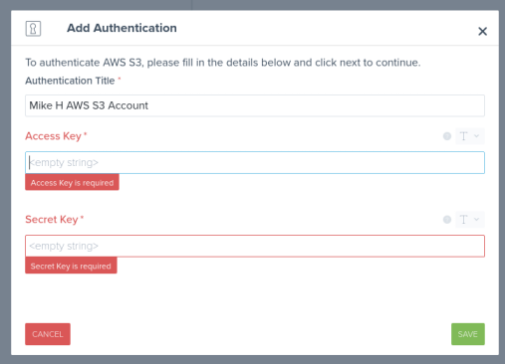Click the Cancel button
Image resolution: width=505 pixels, height=364 pixels.
(x=48, y=334)
